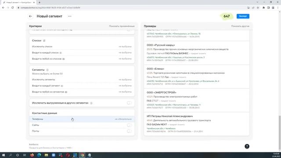Viewport: 281px width, 158px height.
Task: Open the external link icon next to Списки
Action: [44, 41]
